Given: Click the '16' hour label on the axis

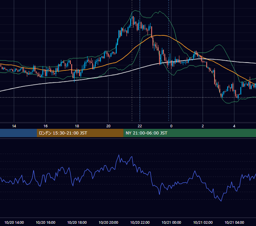Looking at the screenshot, I should click(x=46, y=126).
